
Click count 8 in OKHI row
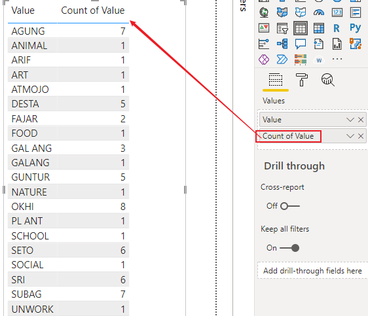coord(123,207)
